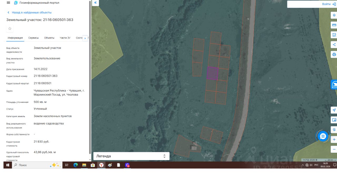Click the ведение садоводства permitted use text
The height and width of the screenshot is (189, 337).
click(x=49, y=123)
